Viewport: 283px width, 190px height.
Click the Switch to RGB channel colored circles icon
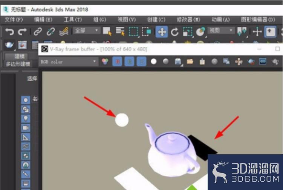click(x=105, y=62)
